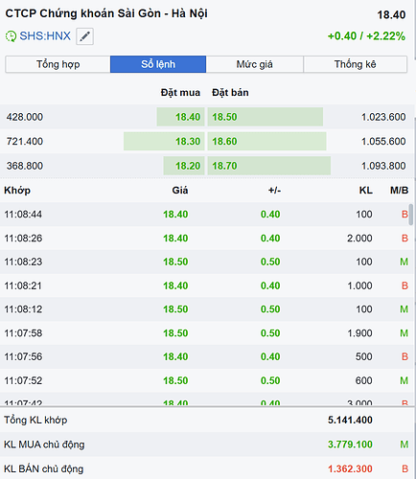Click the green clock icon before SHS:HNX
This screenshot has height=479, width=416.
point(11,36)
